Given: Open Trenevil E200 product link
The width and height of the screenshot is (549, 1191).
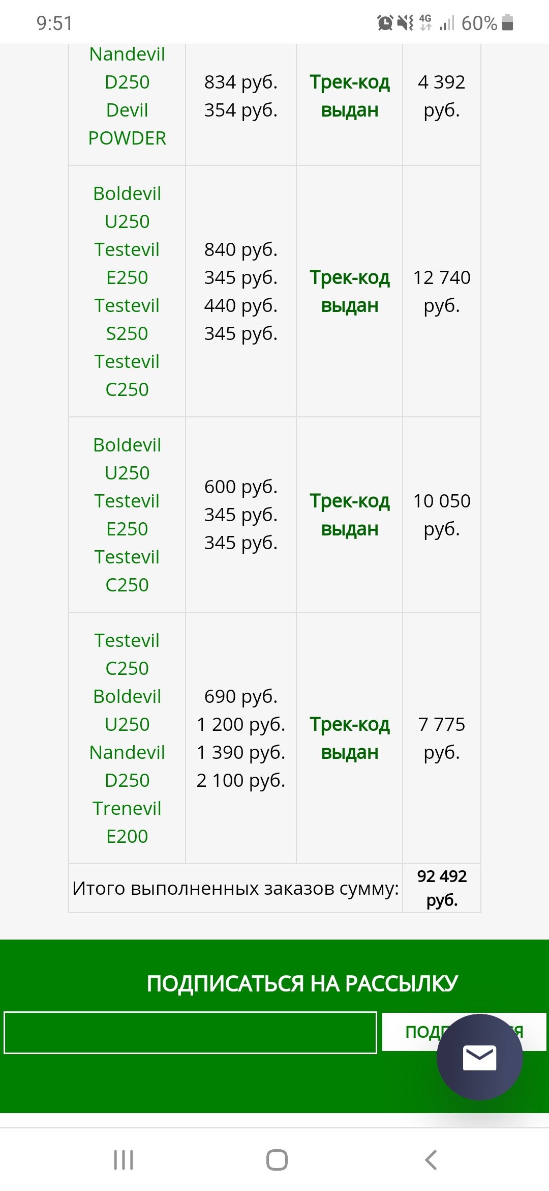Looking at the screenshot, I should coord(127,822).
